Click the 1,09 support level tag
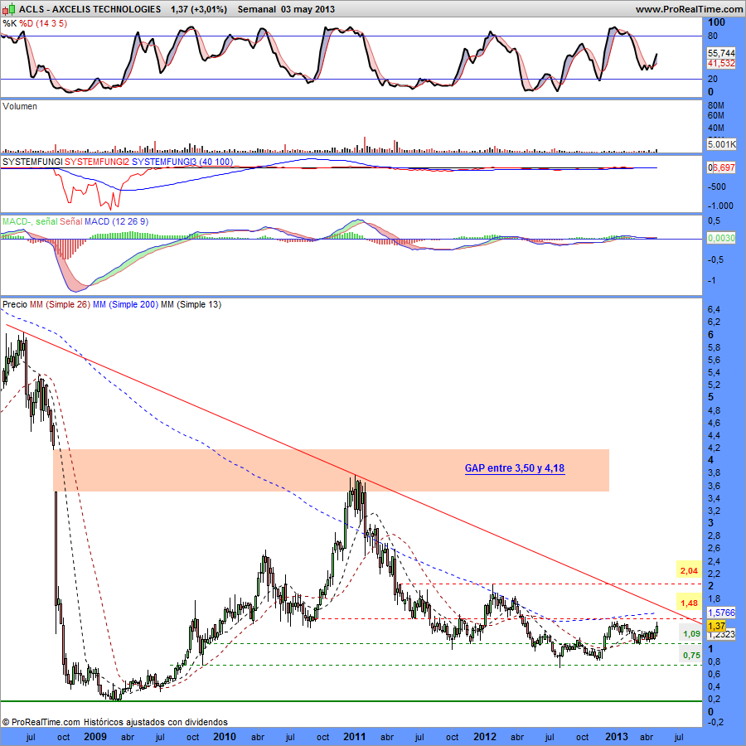 coord(691,634)
